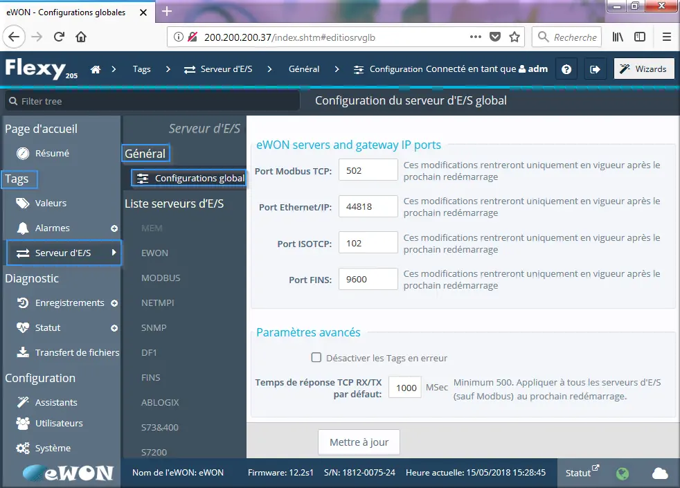Viewport: 680px width, 488px height.
Task: Click the Pocket save icon
Action: tap(495, 37)
